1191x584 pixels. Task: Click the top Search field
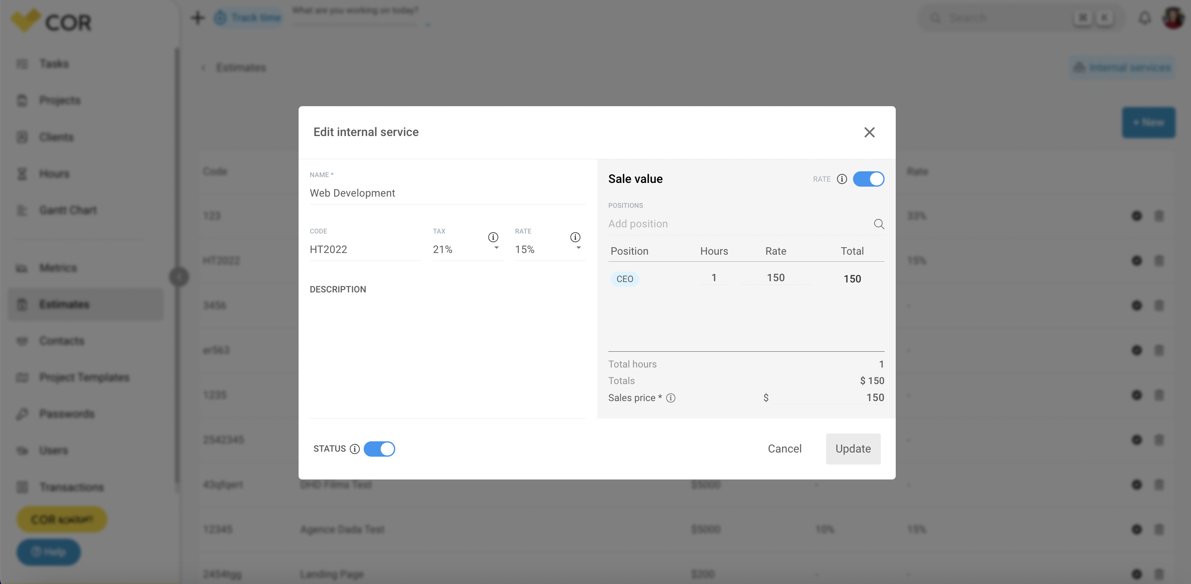click(x=1022, y=18)
